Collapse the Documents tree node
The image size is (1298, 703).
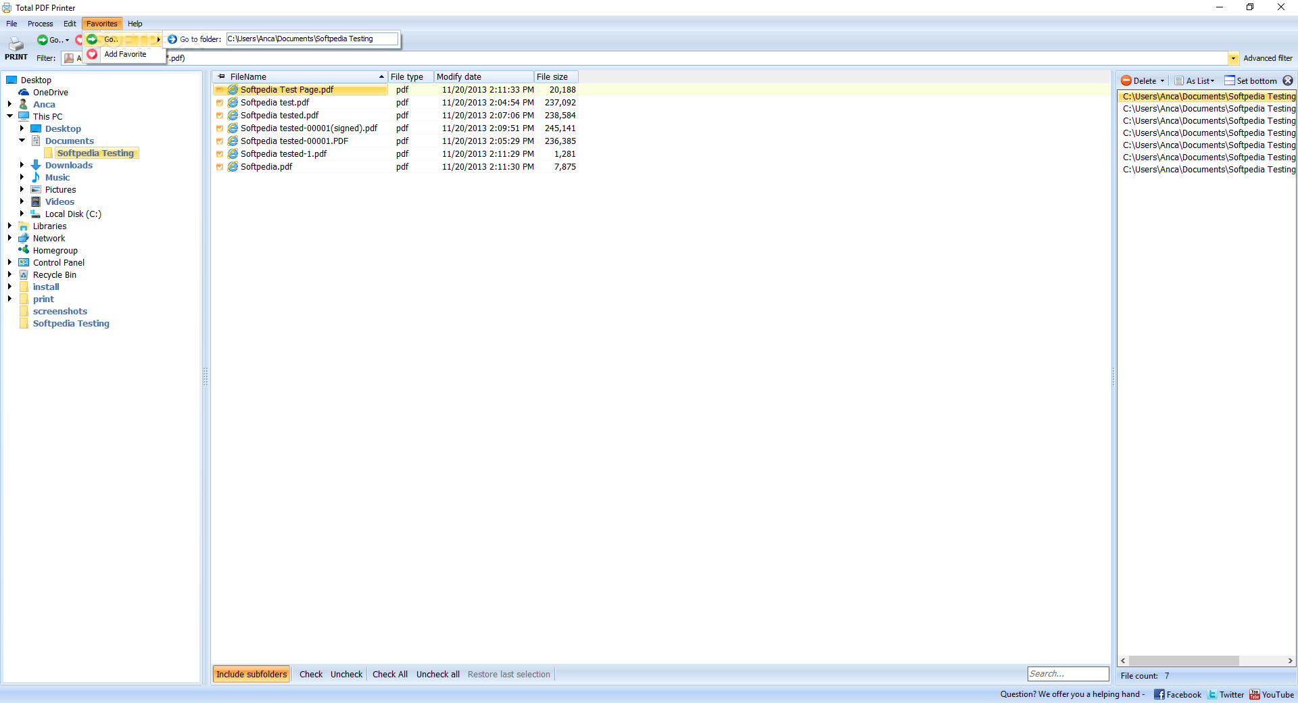click(22, 141)
